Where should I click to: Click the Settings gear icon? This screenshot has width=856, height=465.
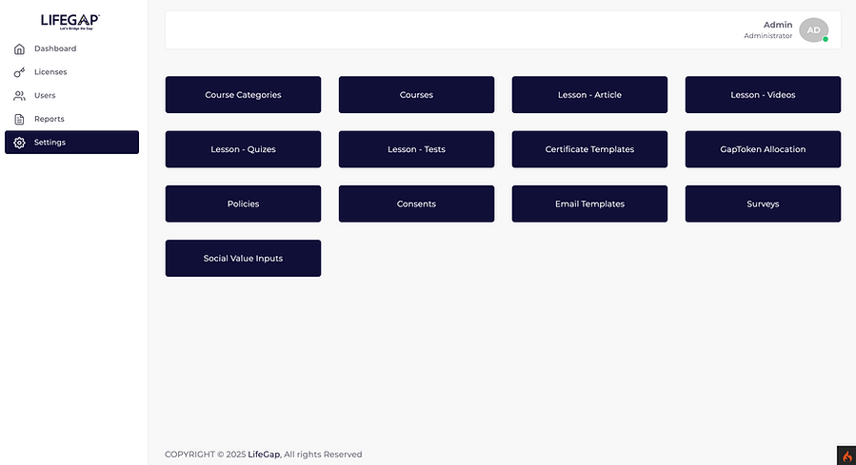click(x=19, y=143)
